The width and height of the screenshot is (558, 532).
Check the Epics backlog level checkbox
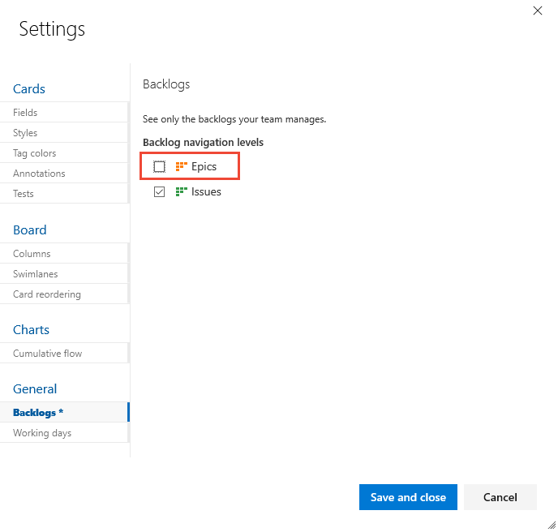click(159, 166)
